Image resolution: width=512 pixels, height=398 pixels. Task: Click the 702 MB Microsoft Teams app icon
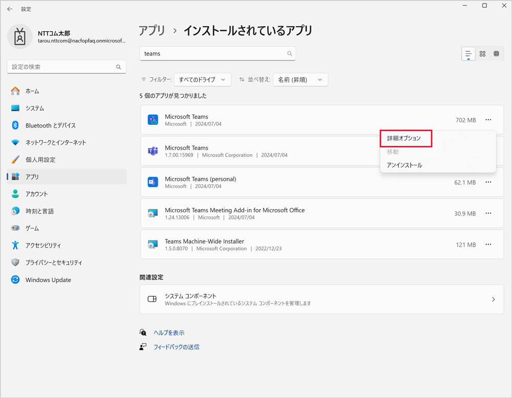tap(153, 120)
